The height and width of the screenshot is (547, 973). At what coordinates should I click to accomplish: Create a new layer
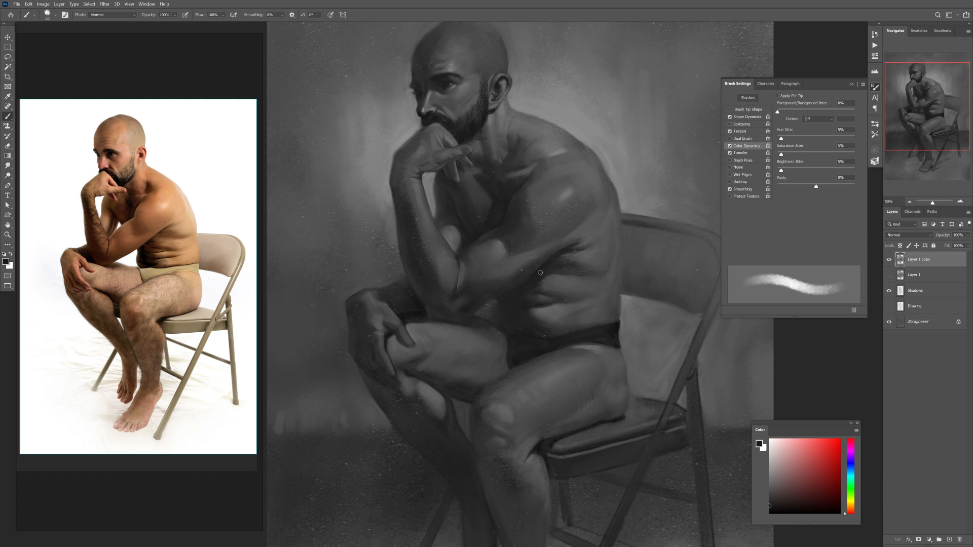pos(949,539)
